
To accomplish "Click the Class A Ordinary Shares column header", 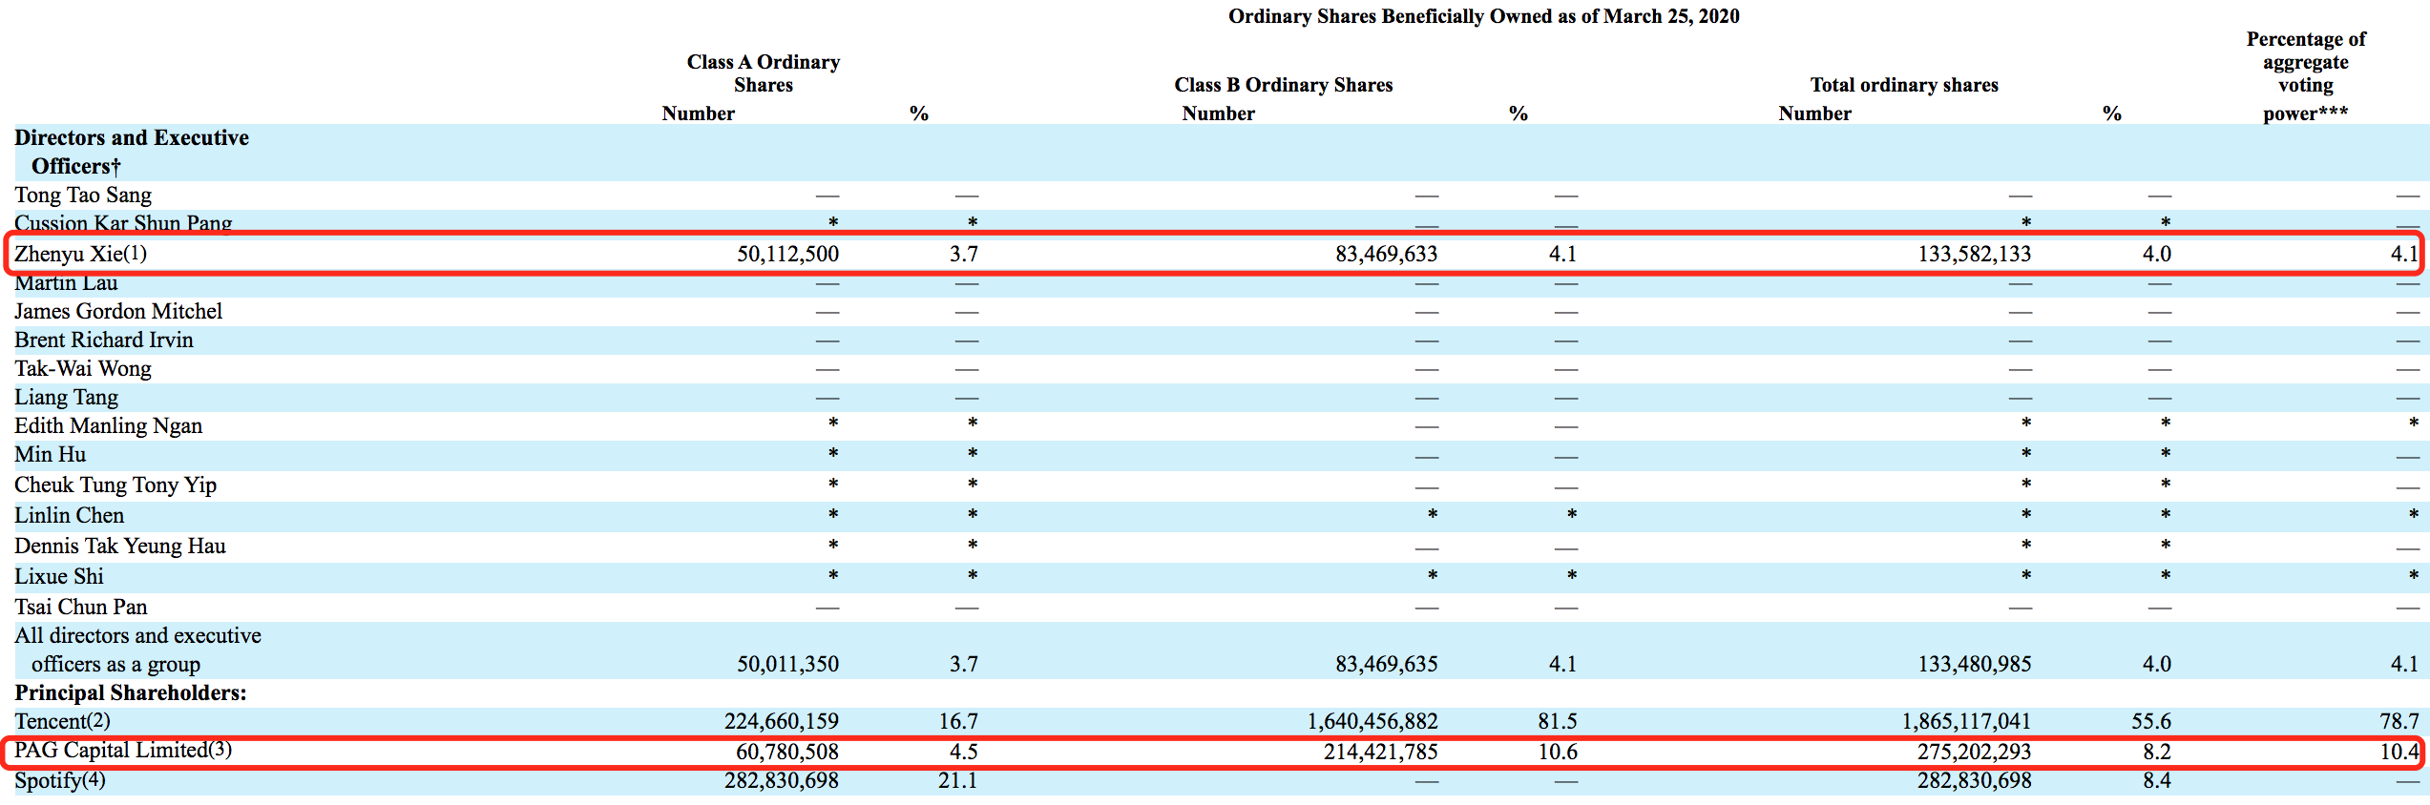I will click(x=764, y=73).
